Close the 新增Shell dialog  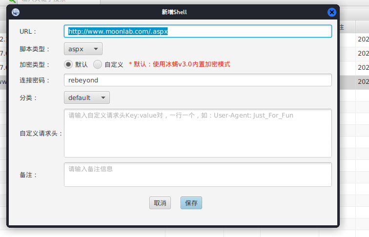pyautogui.click(x=332, y=12)
